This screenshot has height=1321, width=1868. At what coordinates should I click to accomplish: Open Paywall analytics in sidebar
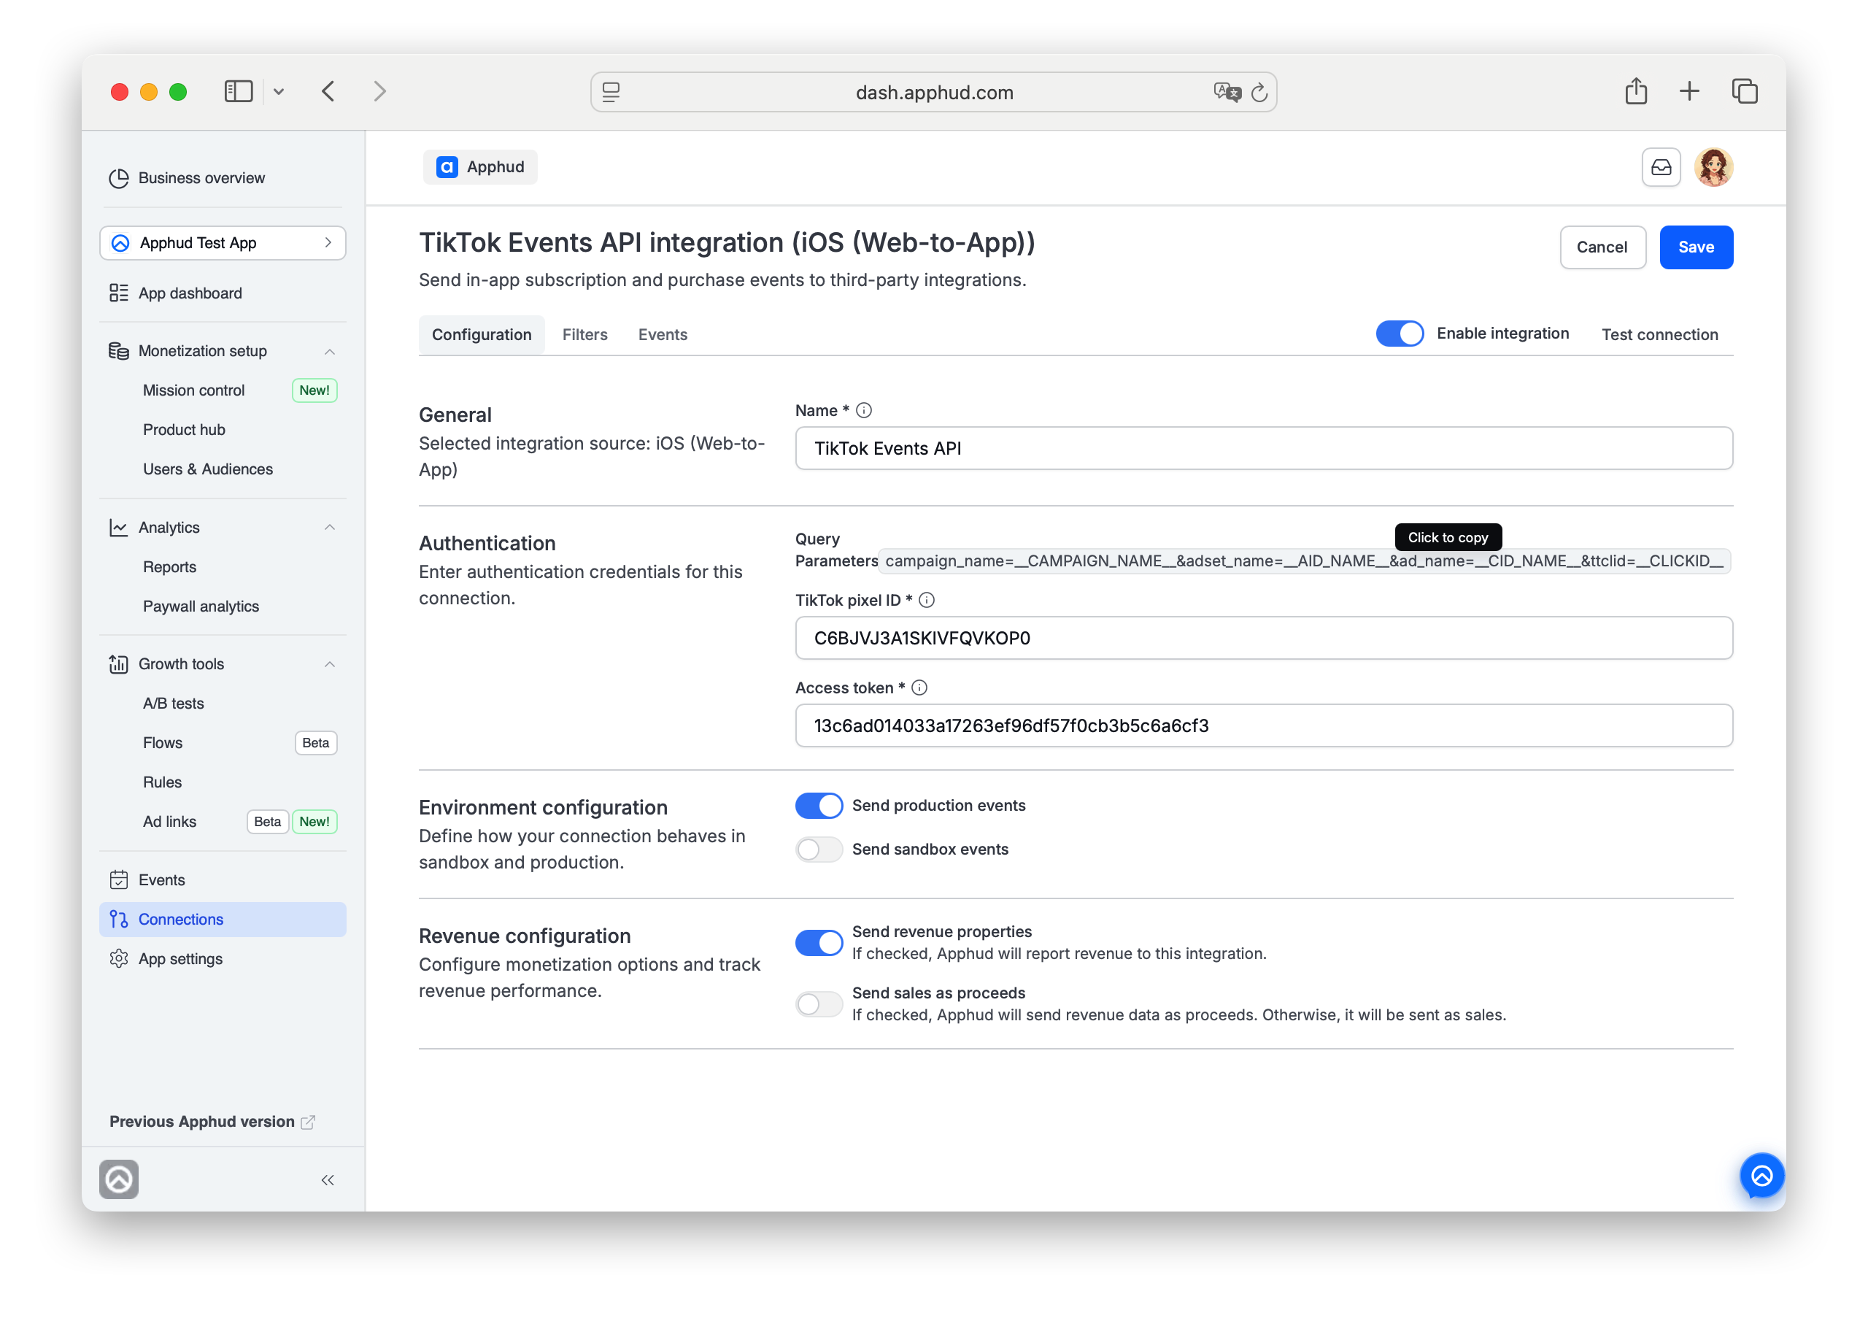pyautogui.click(x=201, y=606)
